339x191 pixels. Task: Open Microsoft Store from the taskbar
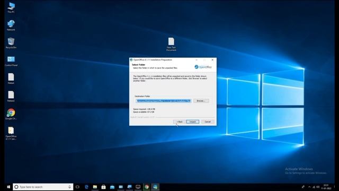coord(104,187)
